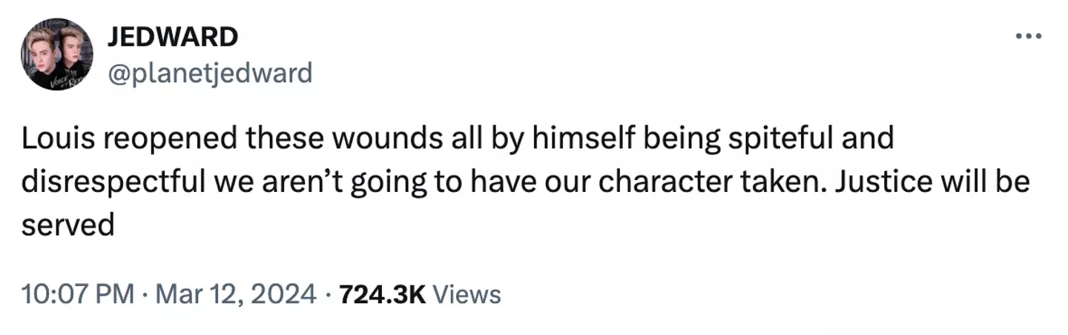
Task: Click the phrase "Justice will be"
Action: pos(929,182)
